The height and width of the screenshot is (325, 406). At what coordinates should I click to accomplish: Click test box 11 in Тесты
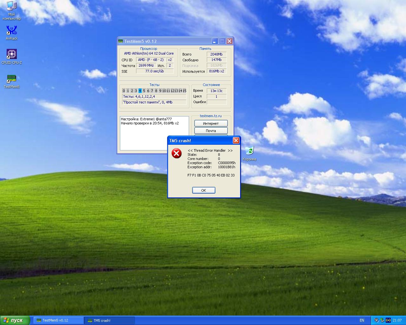click(168, 91)
